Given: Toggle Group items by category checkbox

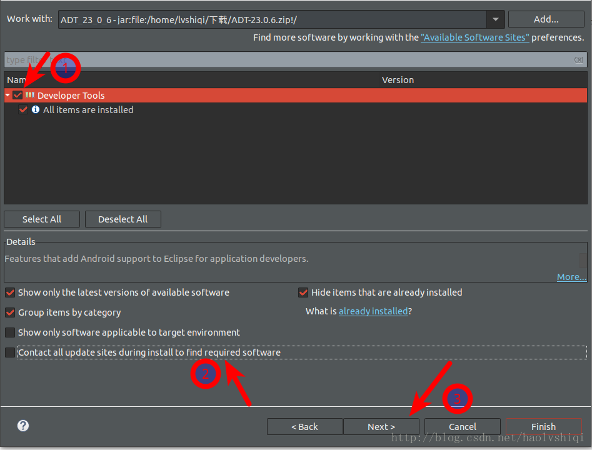Looking at the screenshot, I should 10,312.
